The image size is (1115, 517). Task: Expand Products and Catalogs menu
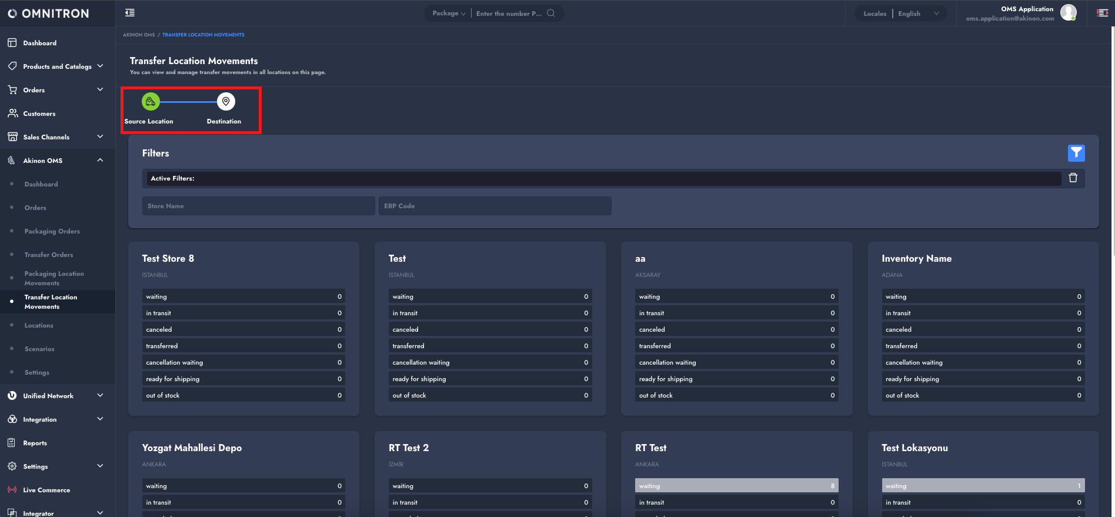[x=58, y=66]
